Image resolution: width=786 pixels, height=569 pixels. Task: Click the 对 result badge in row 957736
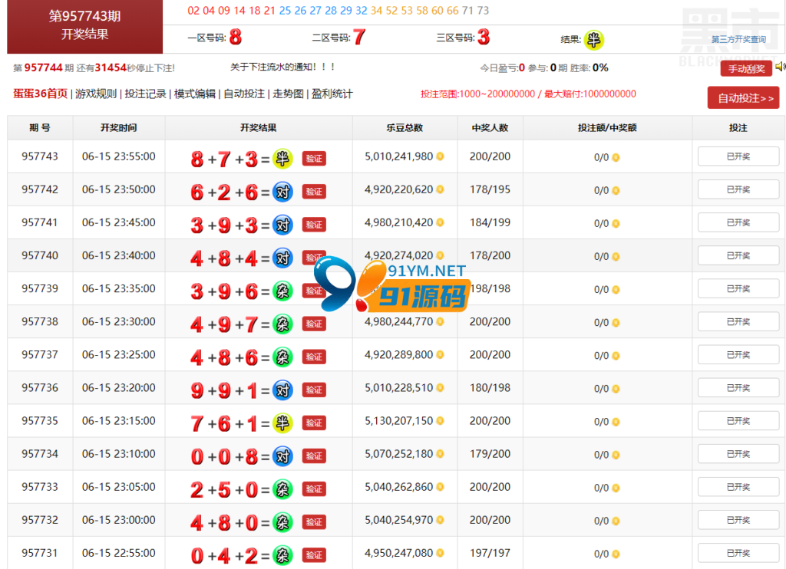pos(282,390)
